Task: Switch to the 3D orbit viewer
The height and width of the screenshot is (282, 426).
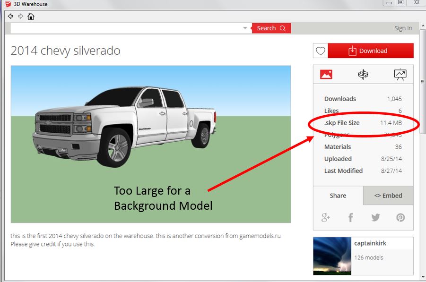Action: (x=363, y=74)
